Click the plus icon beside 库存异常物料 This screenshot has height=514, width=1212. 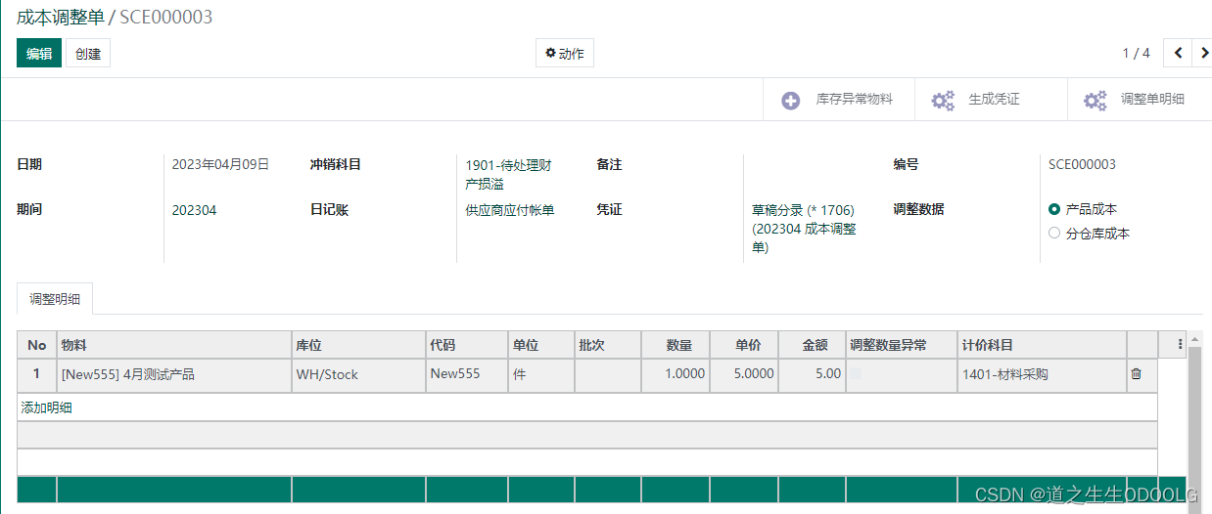[790, 101]
